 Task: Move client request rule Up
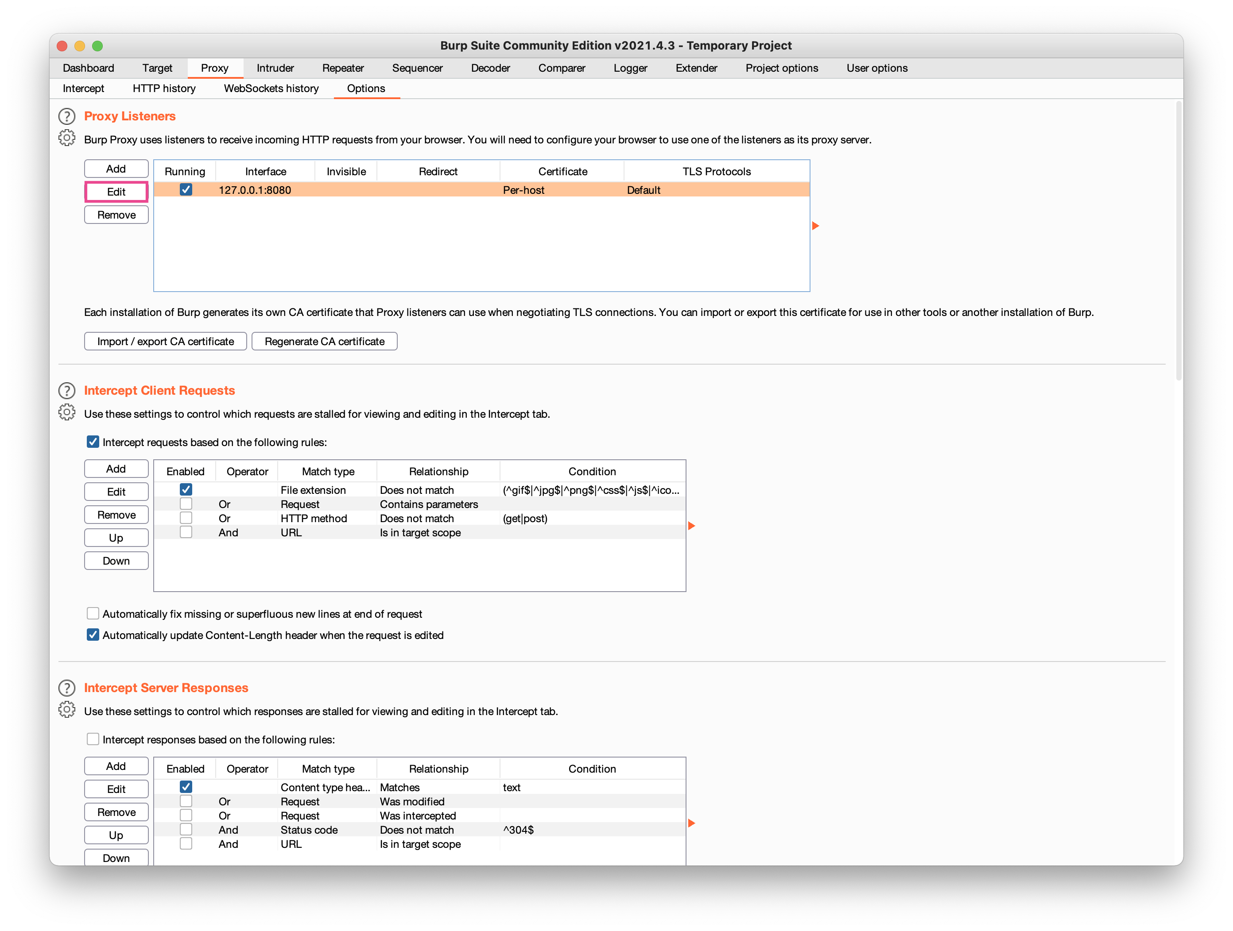[x=116, y=538]
